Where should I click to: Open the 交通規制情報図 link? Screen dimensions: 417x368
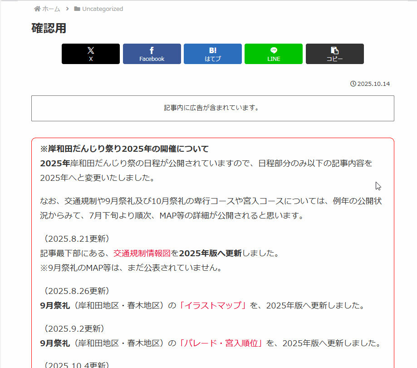click(142, 253)
